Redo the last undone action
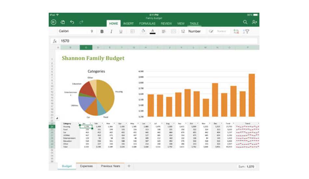Image resolution: width=309 pixels, height=179 pixels. pos(81,22)
